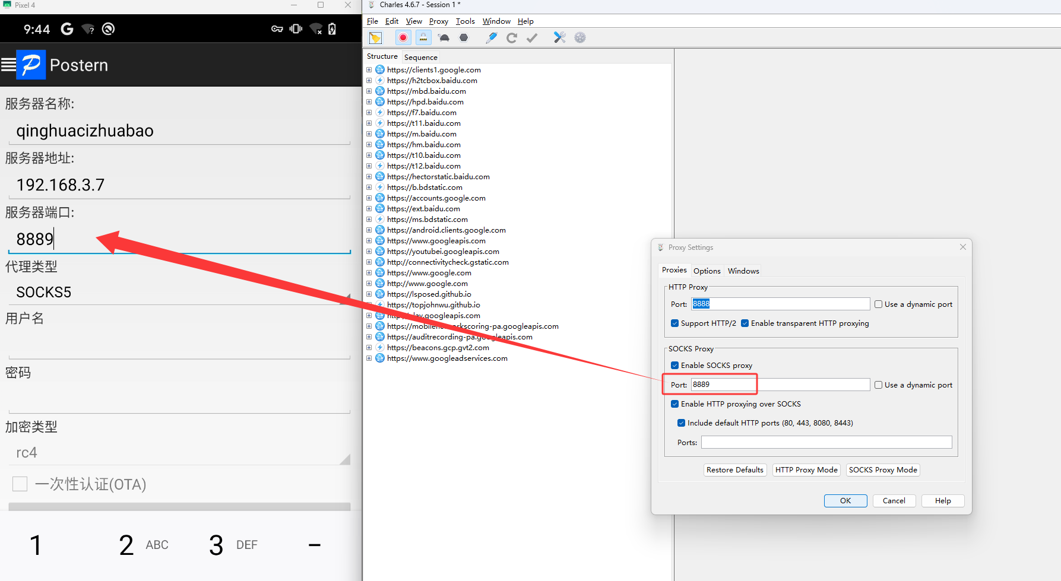
Task: Toggle Enable HTTP proxying over SOCKS checkbox
Action: tap(674, 404)
